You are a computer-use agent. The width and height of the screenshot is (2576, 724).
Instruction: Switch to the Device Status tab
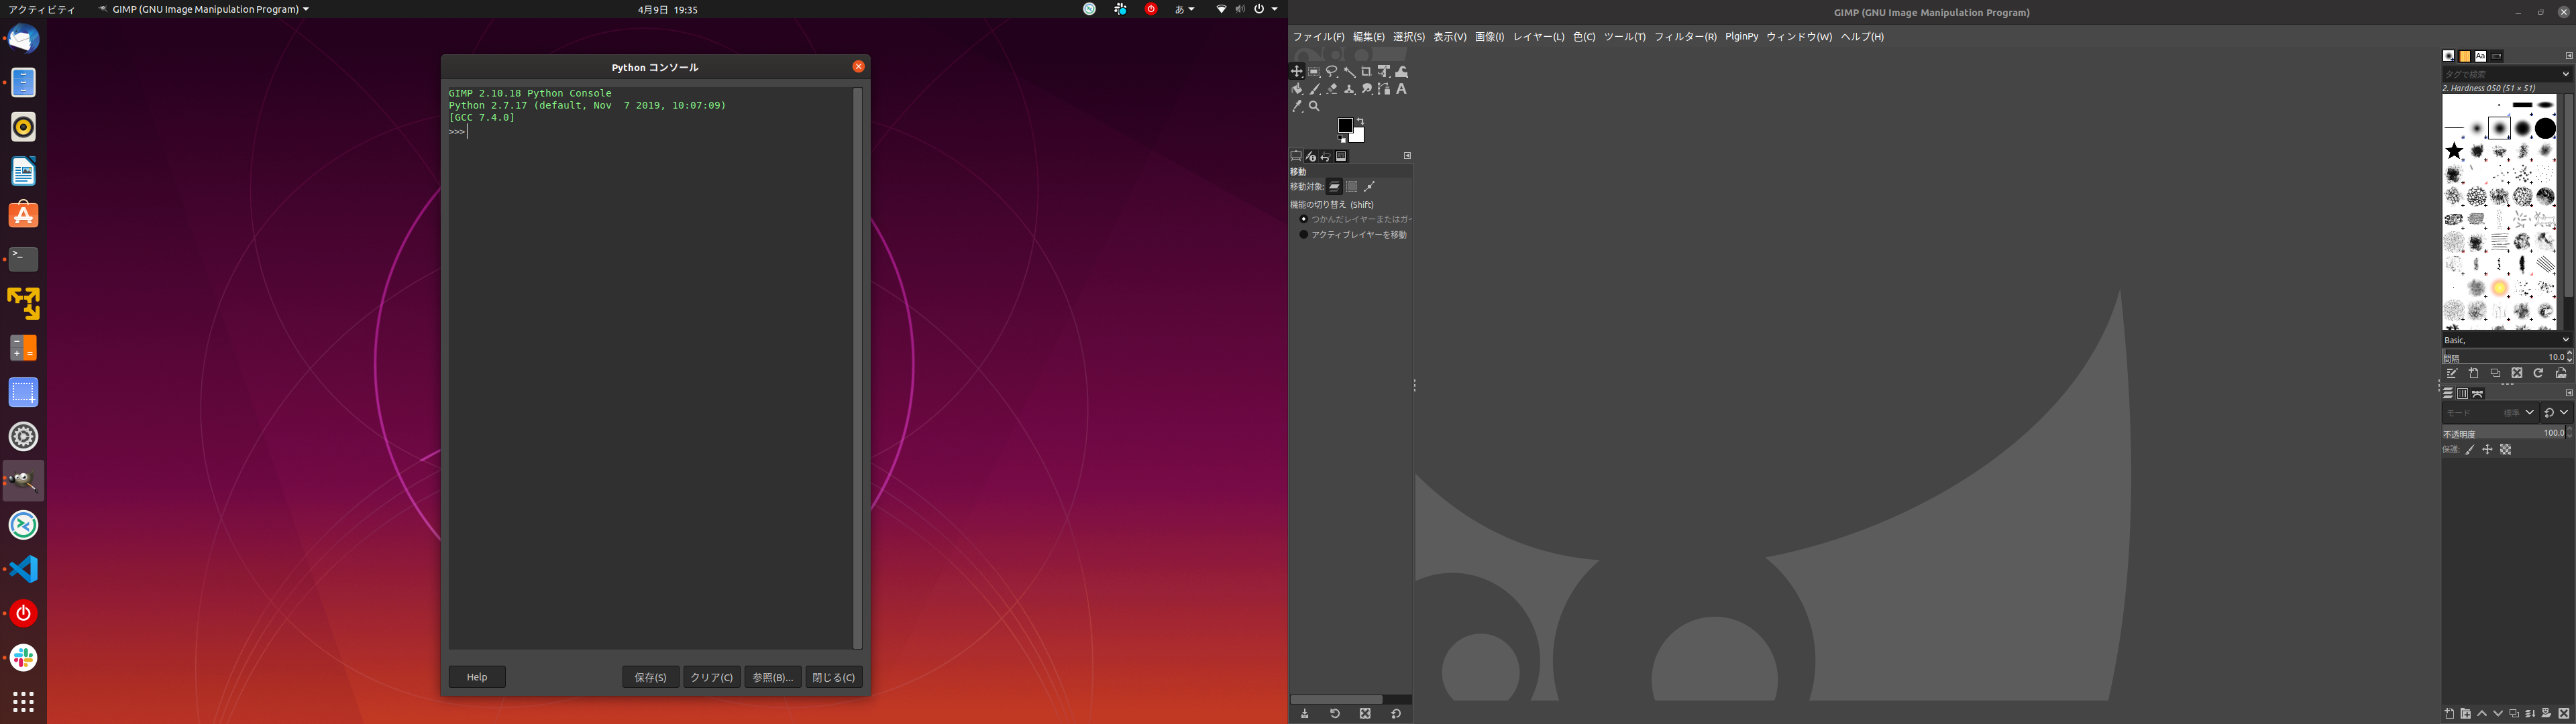click(x=1311, y=156)
